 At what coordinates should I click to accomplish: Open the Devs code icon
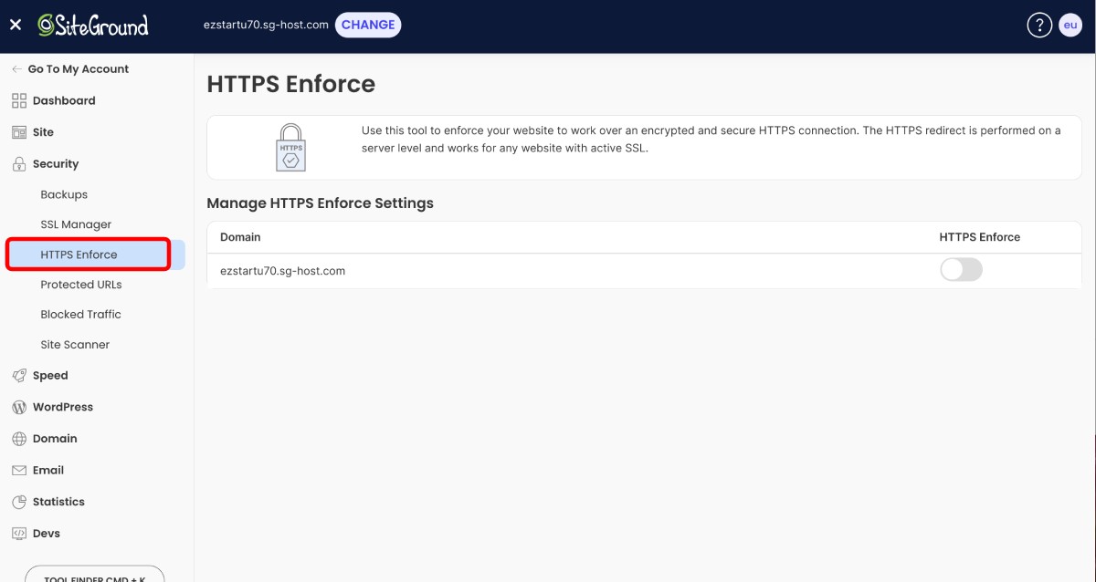pos(18,533)
